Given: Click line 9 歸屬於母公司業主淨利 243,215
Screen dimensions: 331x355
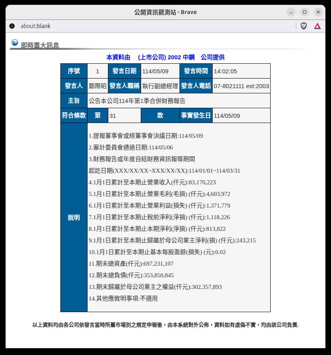Looking at the screenshot, I should [172, 240].
